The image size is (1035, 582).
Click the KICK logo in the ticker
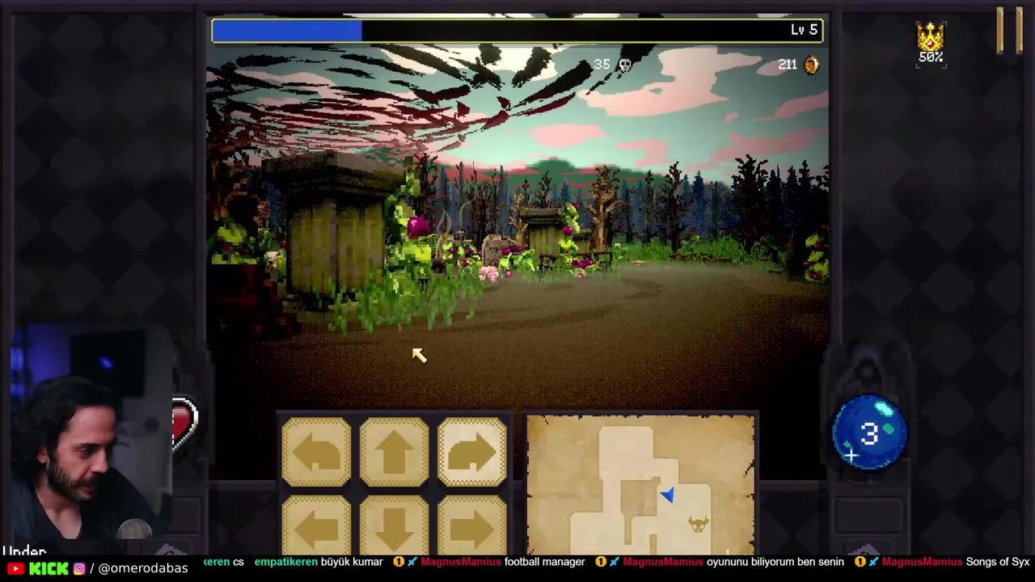click(x=49, y=568)
